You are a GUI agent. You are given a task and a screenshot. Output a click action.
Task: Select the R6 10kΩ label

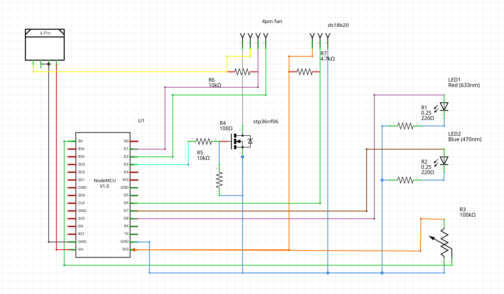215,83
